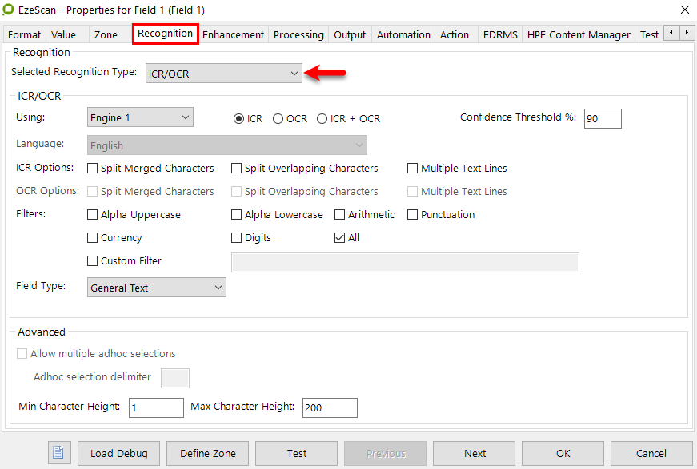Click the Confidence Threshold input field
The image size is (697, 469).
602,118
